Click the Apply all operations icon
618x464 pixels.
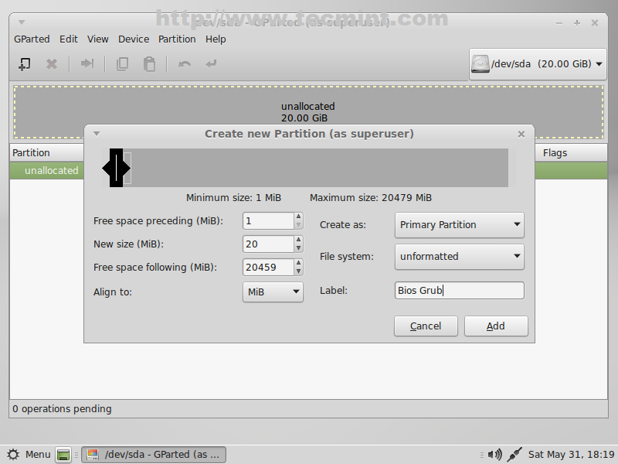coord(211,63)
